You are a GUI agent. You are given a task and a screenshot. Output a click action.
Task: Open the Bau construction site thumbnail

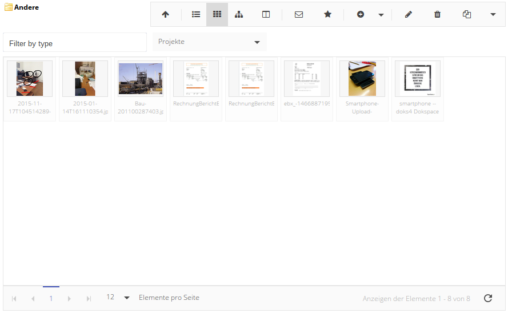(141, 79)
